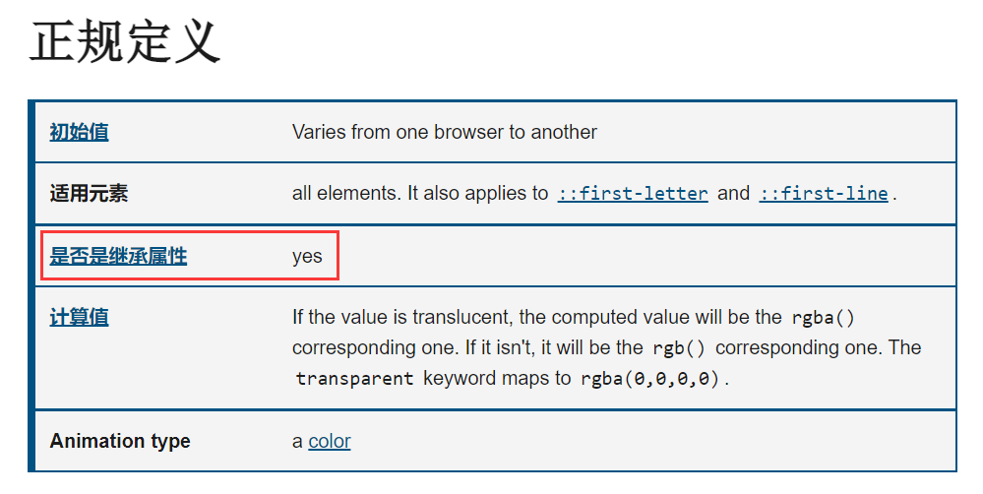Click the 'Varies from one browser to another' text
The image size is (983, 494).
pos(445,132)
